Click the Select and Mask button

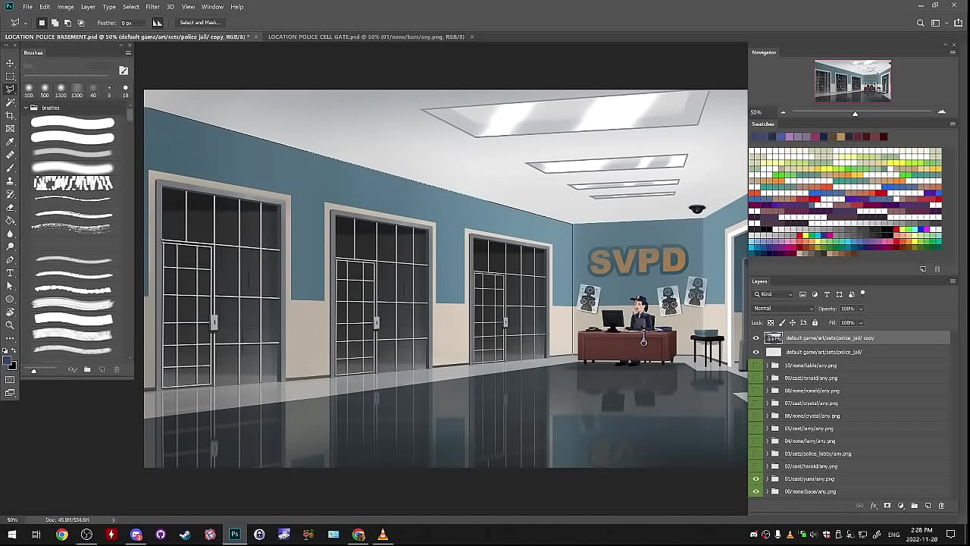(200, 23)
